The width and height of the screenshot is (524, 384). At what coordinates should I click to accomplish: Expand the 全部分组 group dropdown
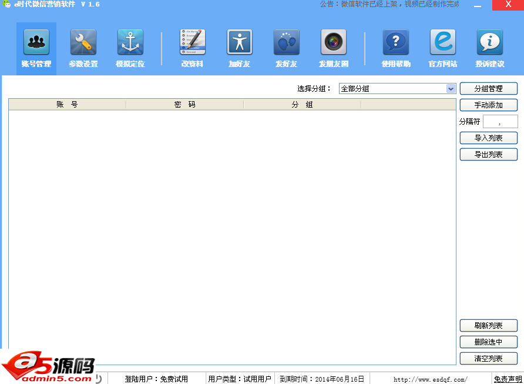point(451,89)
